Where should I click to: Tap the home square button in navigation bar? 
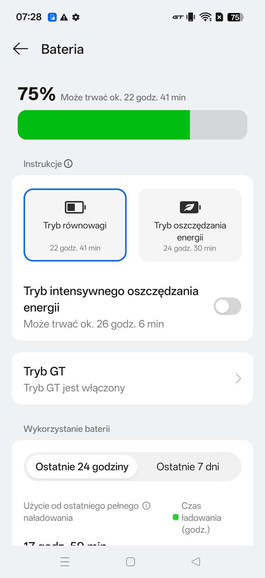click(130, 562)
